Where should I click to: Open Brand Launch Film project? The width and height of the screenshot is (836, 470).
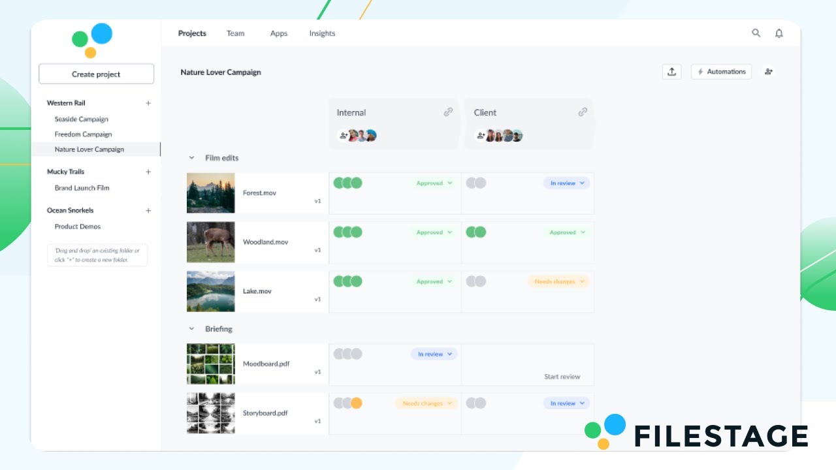[x=82, y=188]
